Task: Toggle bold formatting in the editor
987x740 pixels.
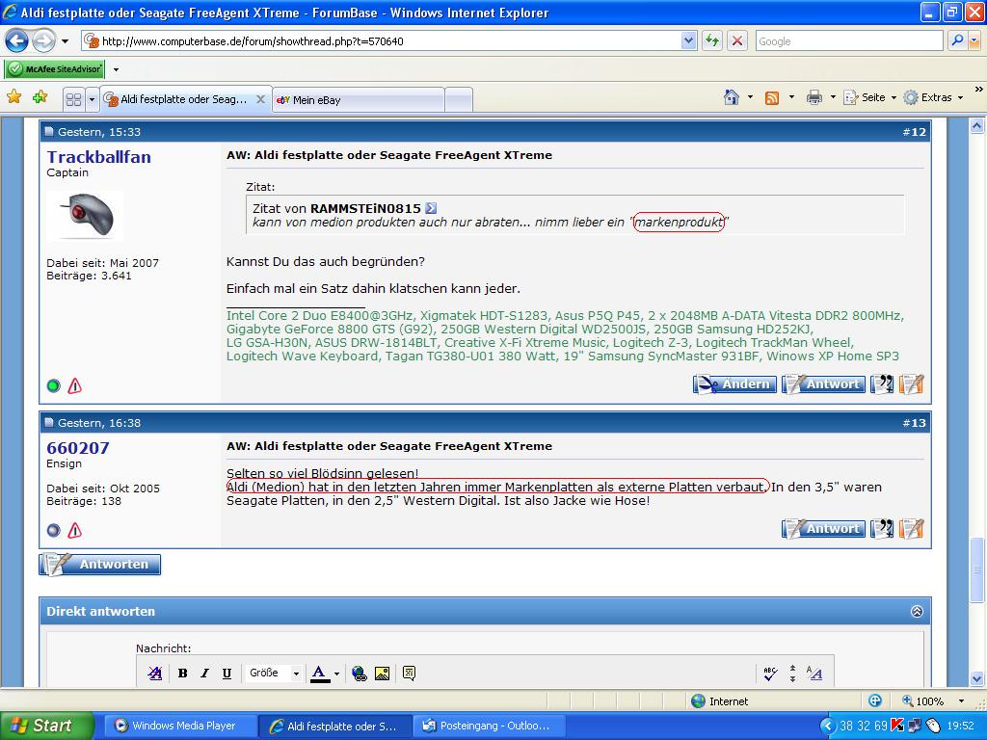Action: (182, 674)
